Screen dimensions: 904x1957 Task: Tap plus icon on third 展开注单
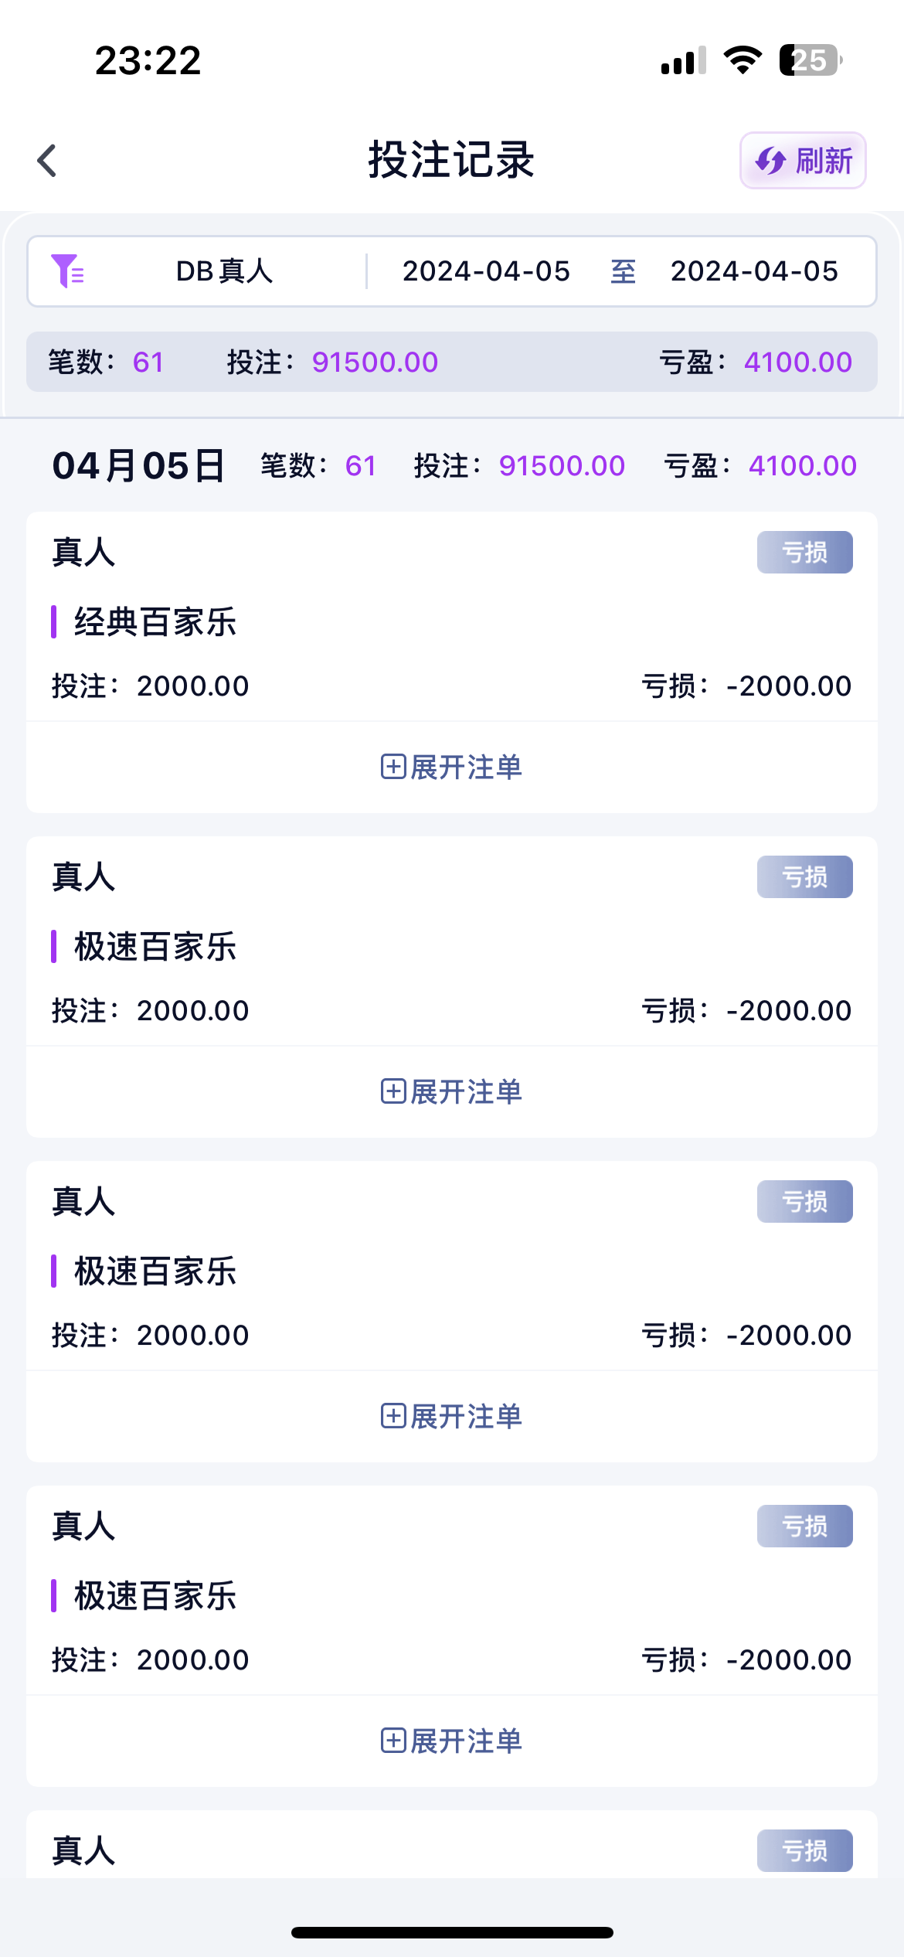coord(393,1416)
